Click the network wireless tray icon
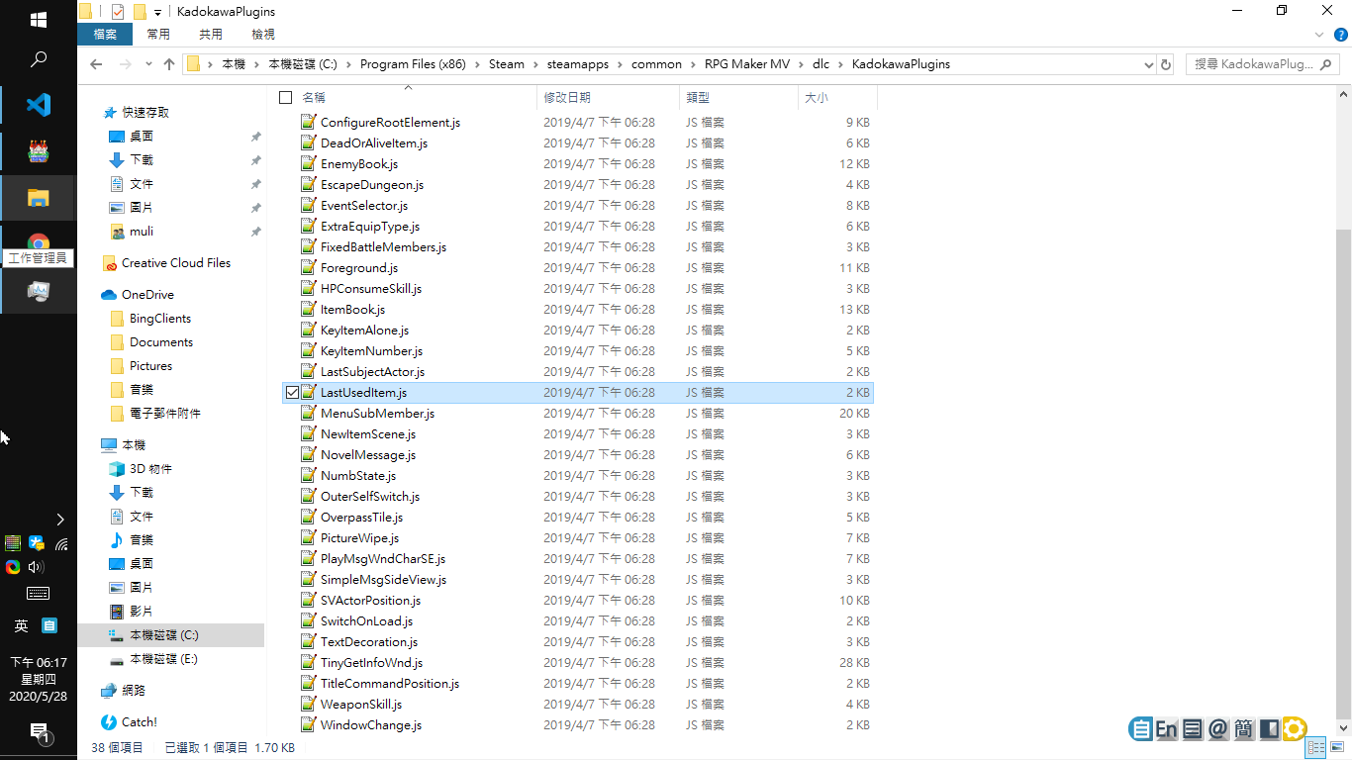This screenshot has width=1352, height=760. (61, 543)
